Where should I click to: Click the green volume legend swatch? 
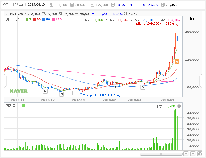coord(23,106)
